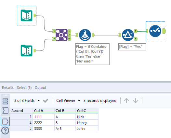Image resolution: width=171 pixels, height=138 pixels.
Task: Select cell containing Nancy
Action: [x=87, y=123]
